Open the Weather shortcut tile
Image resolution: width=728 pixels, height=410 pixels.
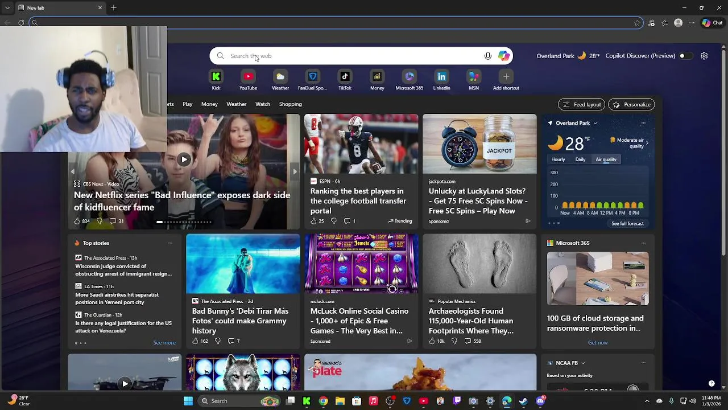tap(280, 76)
